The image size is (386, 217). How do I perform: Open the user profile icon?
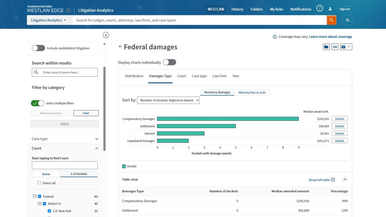click(x=330, y=9)
